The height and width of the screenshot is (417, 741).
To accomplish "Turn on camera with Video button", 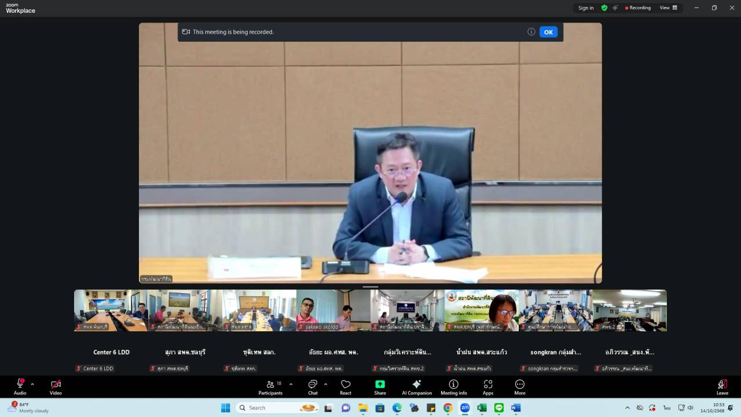I will [x=56, y=387].
